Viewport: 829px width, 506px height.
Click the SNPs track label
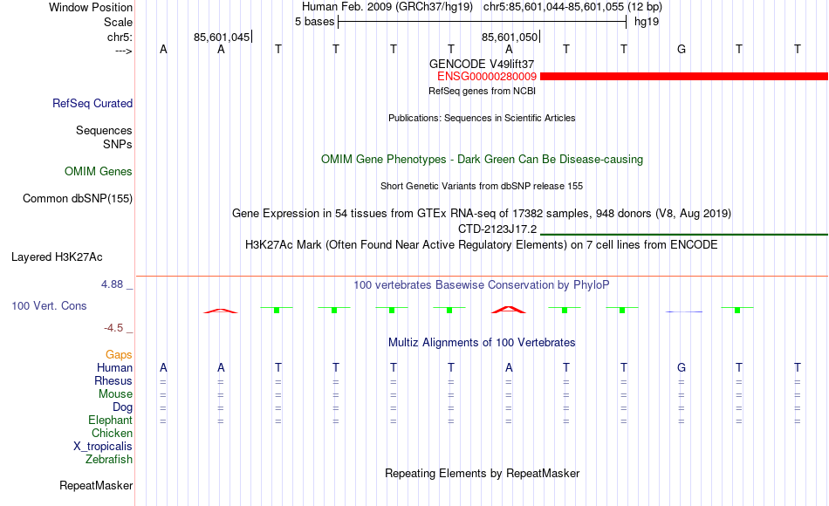118,144
